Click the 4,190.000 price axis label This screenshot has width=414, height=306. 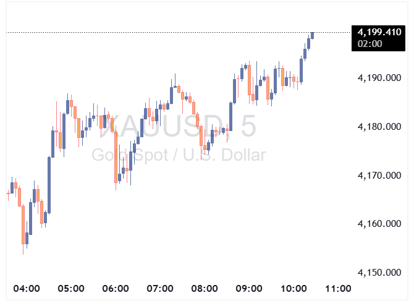pyautogui.click(x=380, y=79)
